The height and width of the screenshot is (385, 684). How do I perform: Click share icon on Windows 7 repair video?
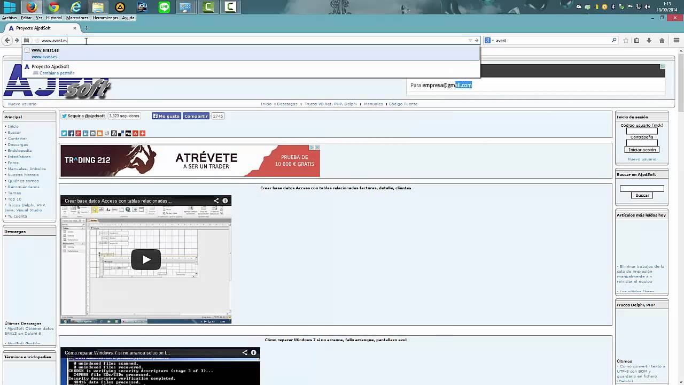[x=245, y=353]
